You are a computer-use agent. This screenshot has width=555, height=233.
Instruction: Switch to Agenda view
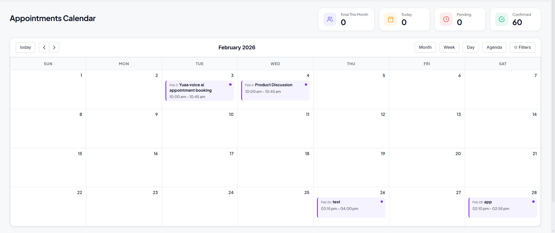point(494,48)
